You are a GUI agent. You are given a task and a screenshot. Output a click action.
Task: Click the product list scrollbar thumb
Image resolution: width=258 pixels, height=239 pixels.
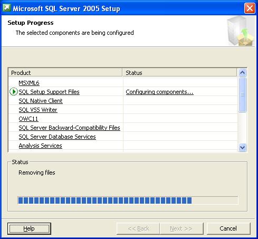coord(243,94)
